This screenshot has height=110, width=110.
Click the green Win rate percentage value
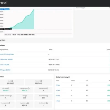click(5, 90)
